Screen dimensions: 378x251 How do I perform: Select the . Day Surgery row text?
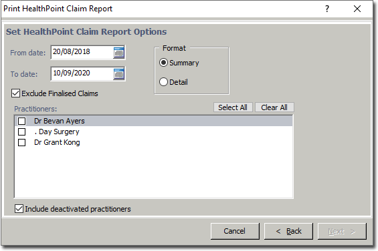tap(57, 132)
